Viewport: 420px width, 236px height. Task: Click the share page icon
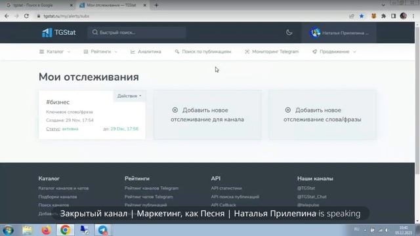click(352, 16)
